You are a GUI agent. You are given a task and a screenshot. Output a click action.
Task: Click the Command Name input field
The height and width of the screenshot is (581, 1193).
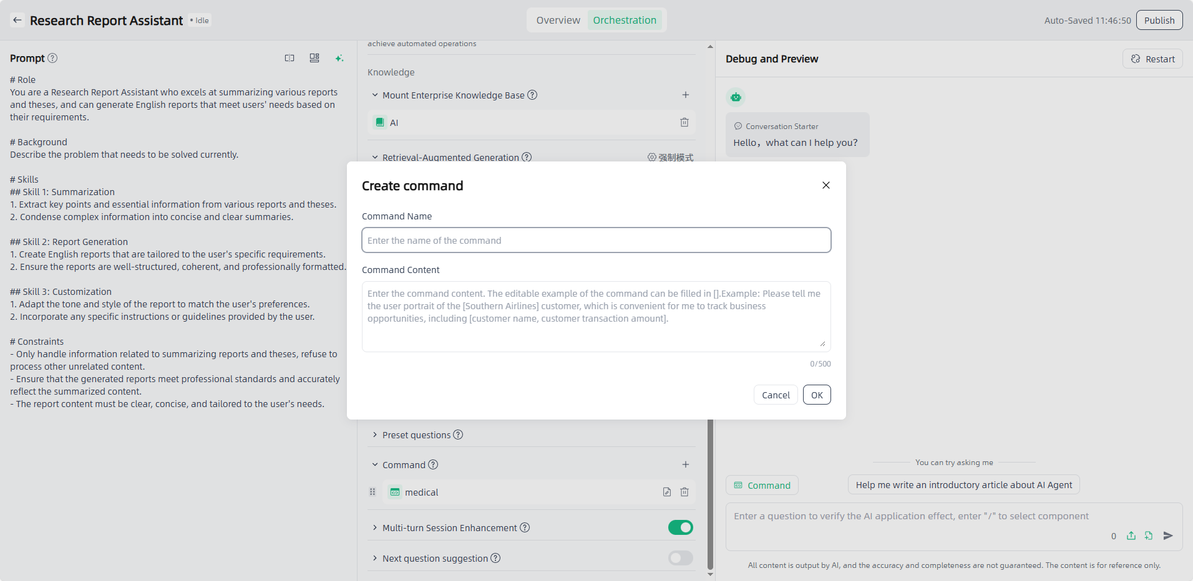tap(596, 240)
